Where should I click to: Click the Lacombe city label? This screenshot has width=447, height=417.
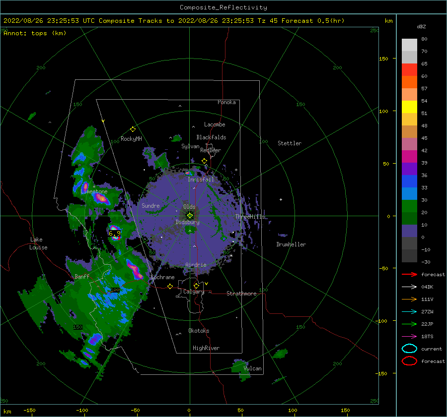(x=215, y=124)
